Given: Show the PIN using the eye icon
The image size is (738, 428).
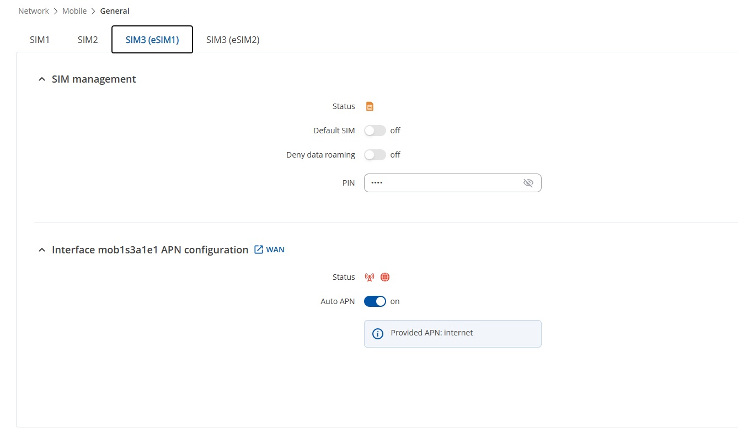Looking at the screenshot, I should point(528,183).
